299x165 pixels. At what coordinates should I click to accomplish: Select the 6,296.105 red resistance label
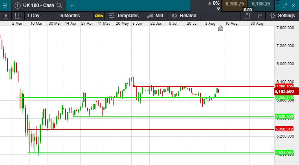pyautogui.click(x=284, y=86)
